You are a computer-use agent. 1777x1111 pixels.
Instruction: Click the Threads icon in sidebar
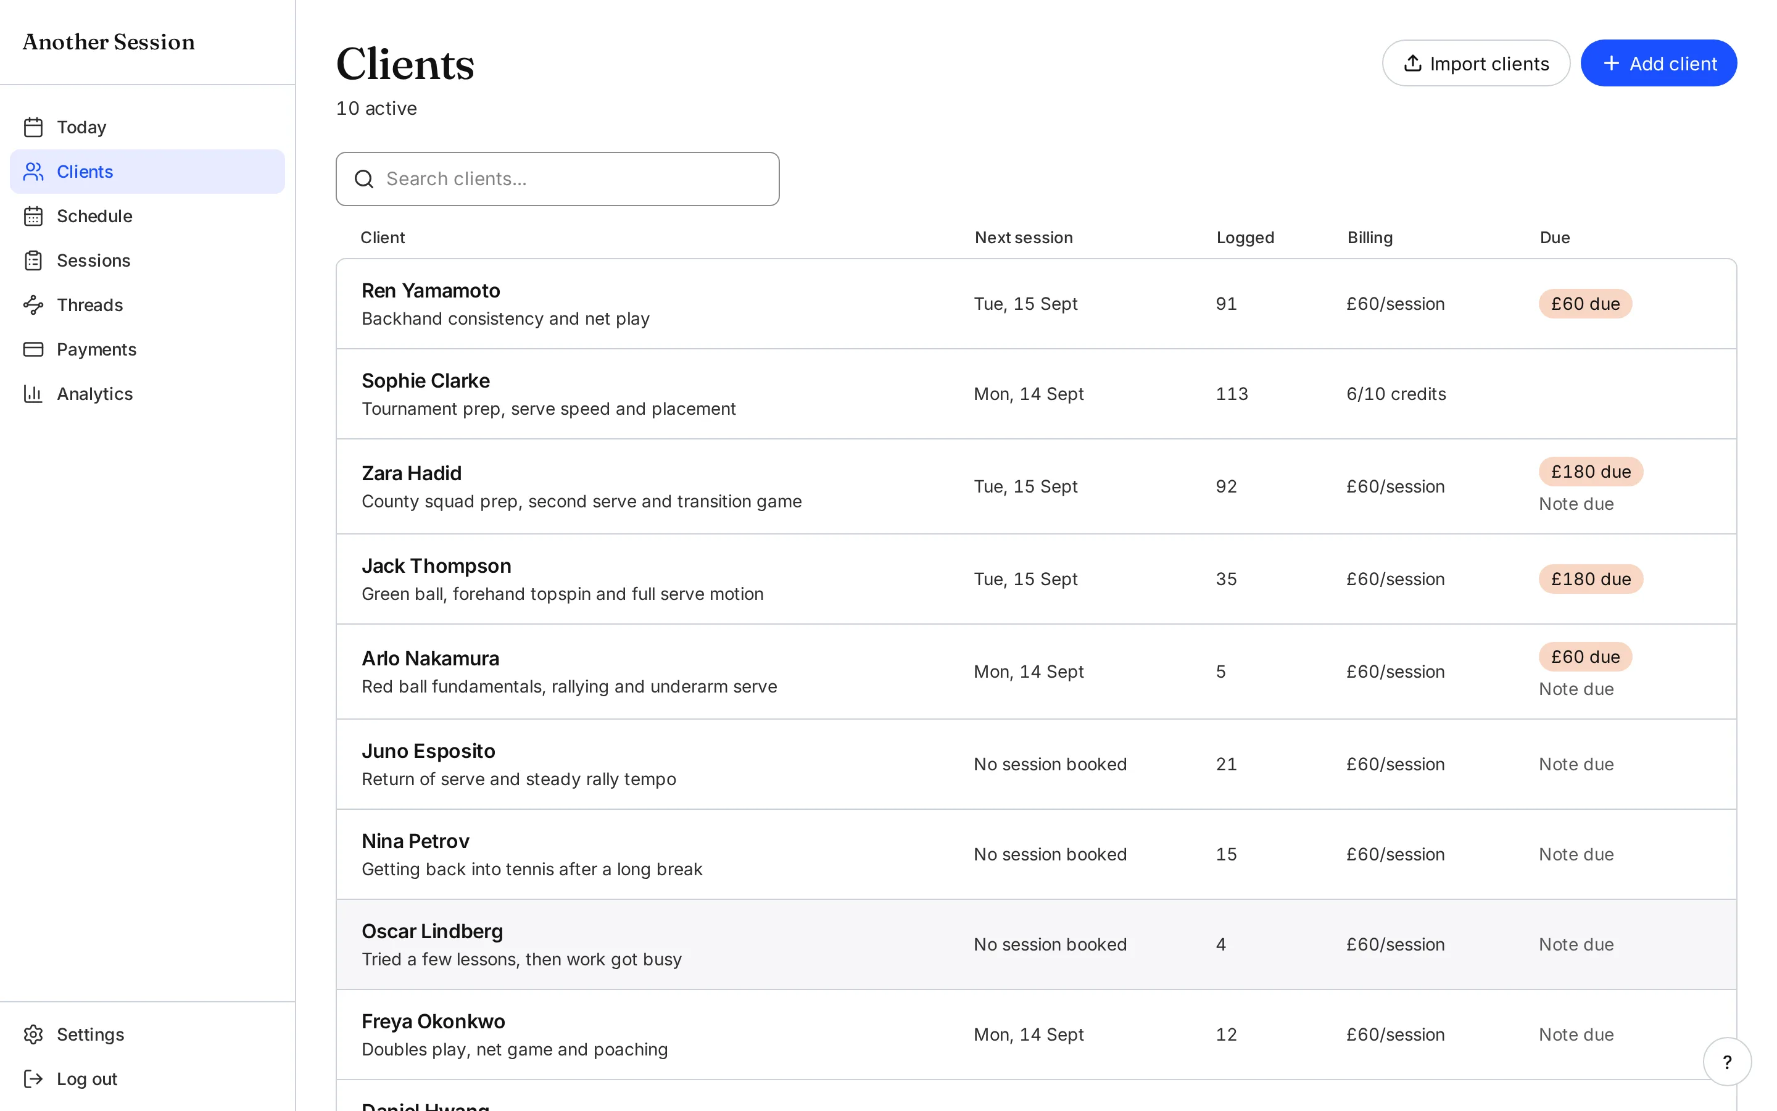pyautogui.click(x=33, y=305)
